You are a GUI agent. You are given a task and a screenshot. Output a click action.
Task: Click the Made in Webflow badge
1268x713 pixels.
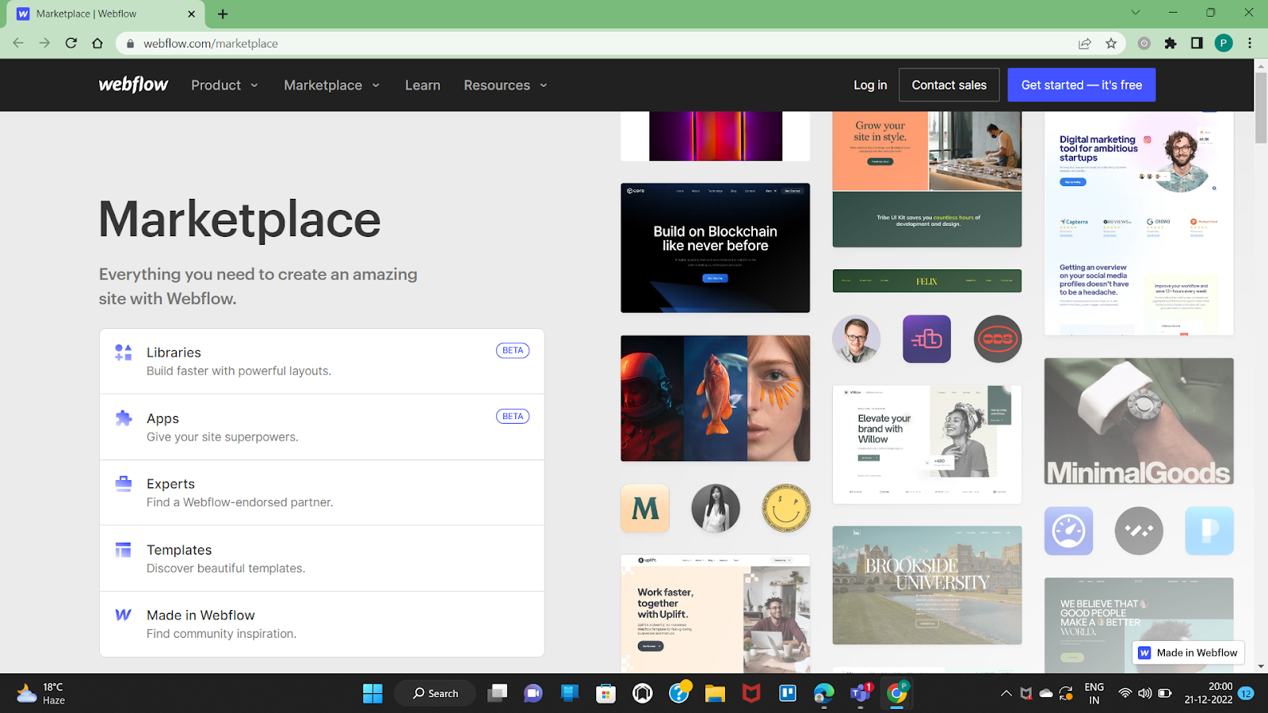pyautogui.click(x=1188, y=653)
